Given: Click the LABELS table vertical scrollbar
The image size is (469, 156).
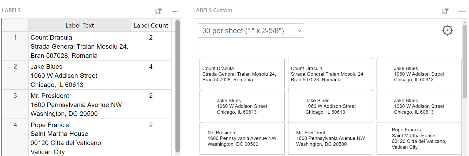Looking at the screenshot, I should point(177,86).
